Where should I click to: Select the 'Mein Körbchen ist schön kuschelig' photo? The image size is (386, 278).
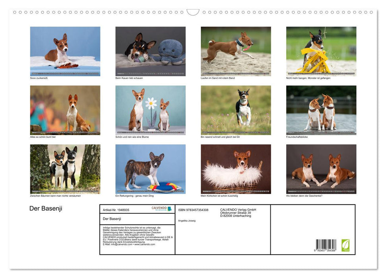click(x=235, y=168)
